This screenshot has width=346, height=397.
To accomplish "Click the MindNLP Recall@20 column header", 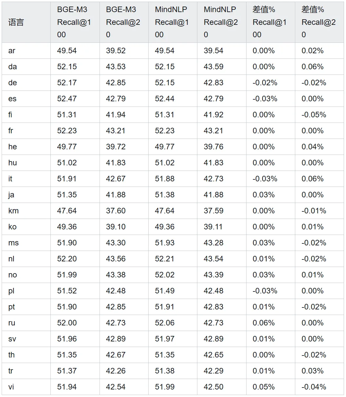I will tap(221, 22).
